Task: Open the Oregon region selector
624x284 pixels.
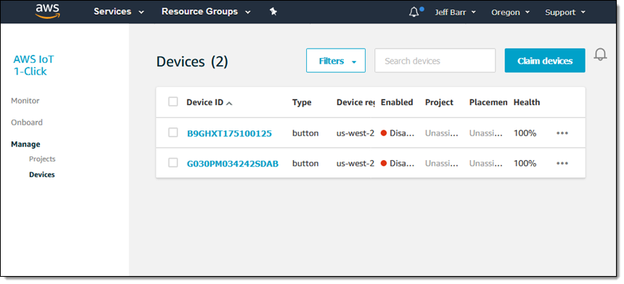Action: tap(511, 12)
